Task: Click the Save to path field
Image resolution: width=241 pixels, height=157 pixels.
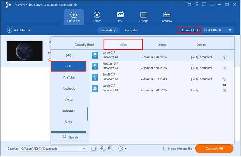Action: (x=50, y=149)
